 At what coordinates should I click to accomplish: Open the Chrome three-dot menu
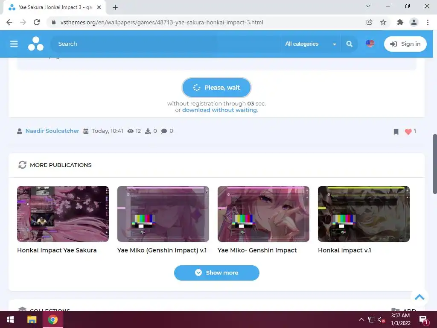[428, 22]
